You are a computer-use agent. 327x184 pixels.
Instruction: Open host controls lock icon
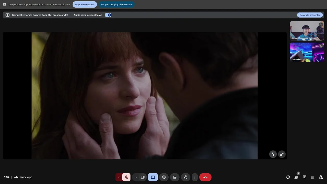pyautogui.click(x=321, y=177)
